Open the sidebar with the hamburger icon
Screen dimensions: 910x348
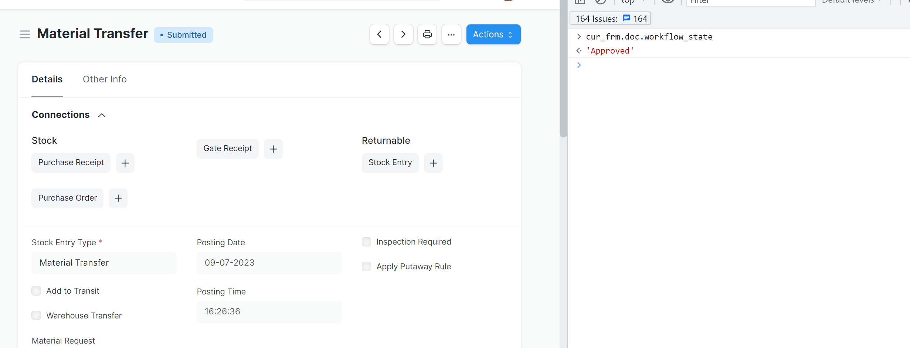25,34
